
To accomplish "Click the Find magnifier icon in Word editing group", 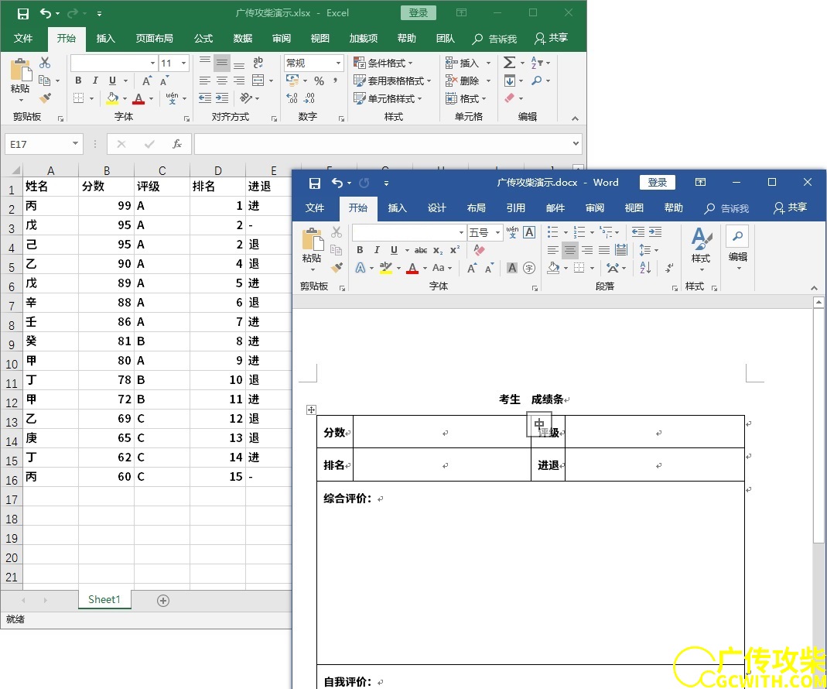I will tap(737, 236).
